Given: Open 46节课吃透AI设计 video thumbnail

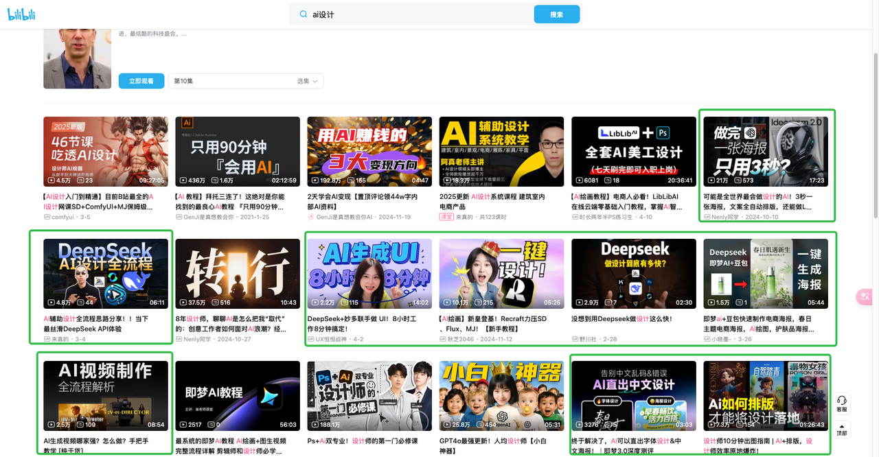Looking at the screenshot, I should 106,152.
